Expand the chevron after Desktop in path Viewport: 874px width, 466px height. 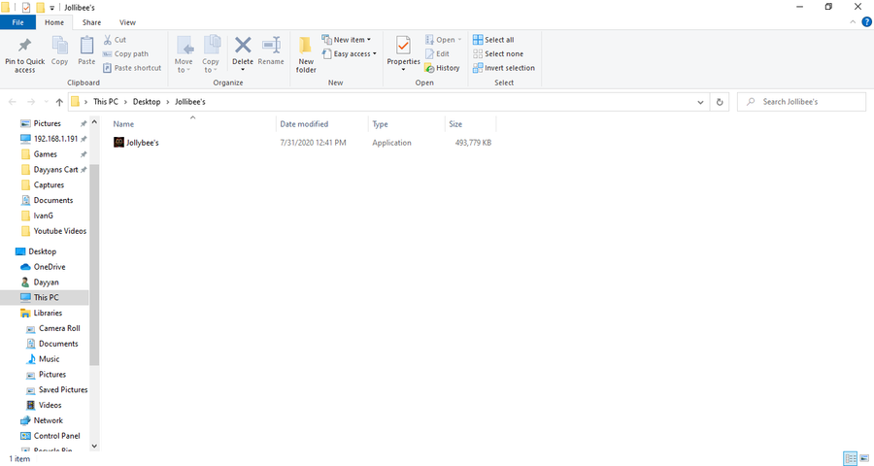168,102
